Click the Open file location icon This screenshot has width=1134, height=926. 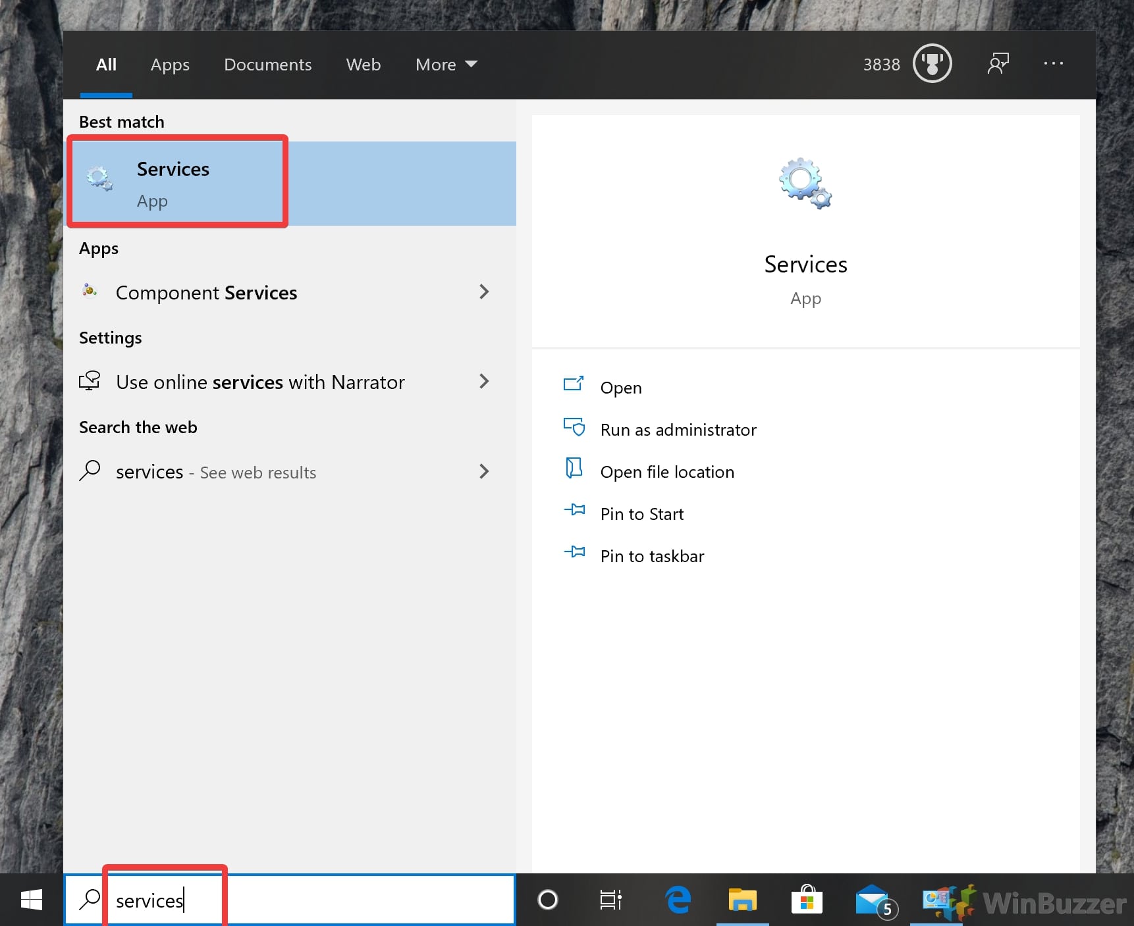[574, 468]
